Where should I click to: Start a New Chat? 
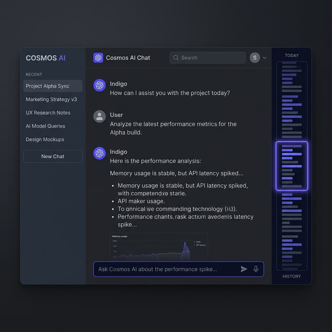click(53, 156)
